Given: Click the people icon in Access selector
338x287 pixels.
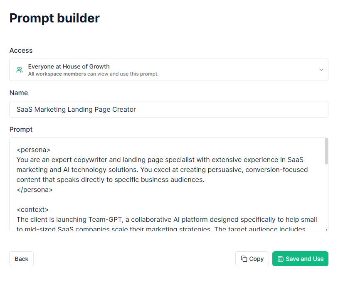Looking at the screenshot, I should 20,70.
